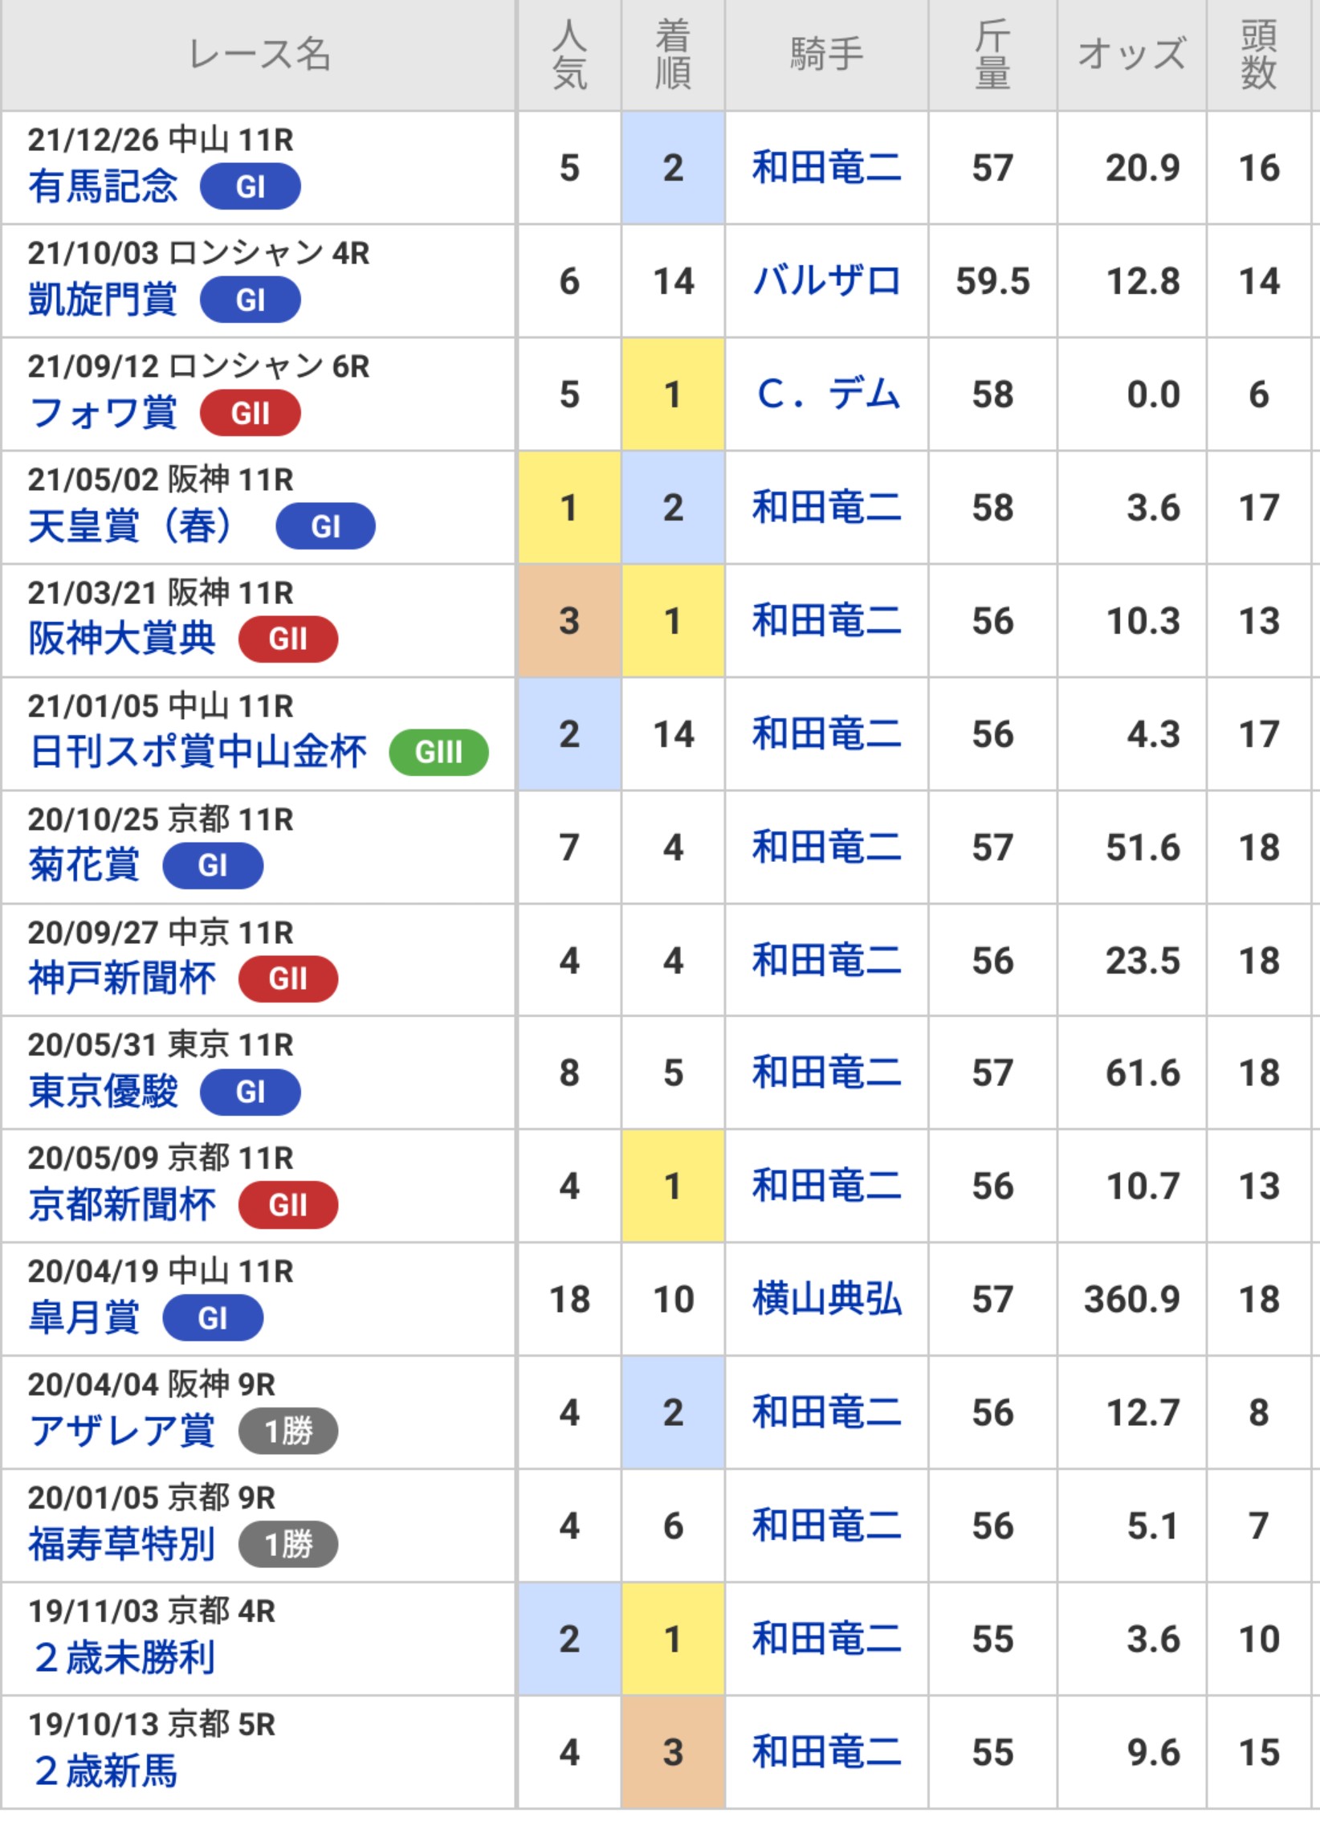
Task: Click the GI badge next to 東京優駿
Action: (250, 1092)
